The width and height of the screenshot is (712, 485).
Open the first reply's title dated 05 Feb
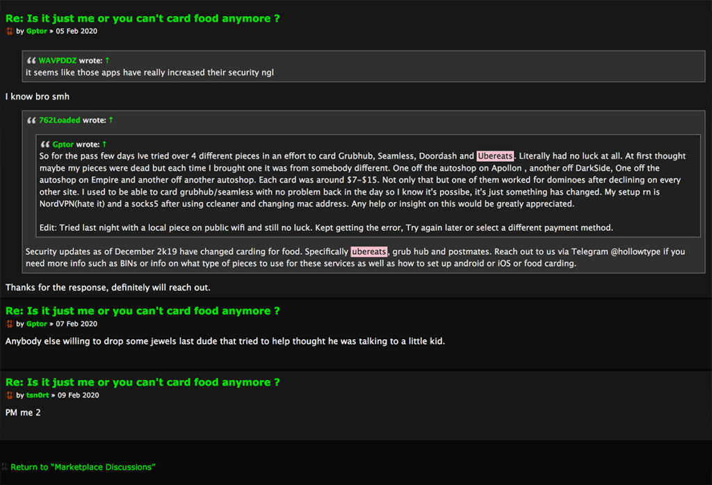143,19
